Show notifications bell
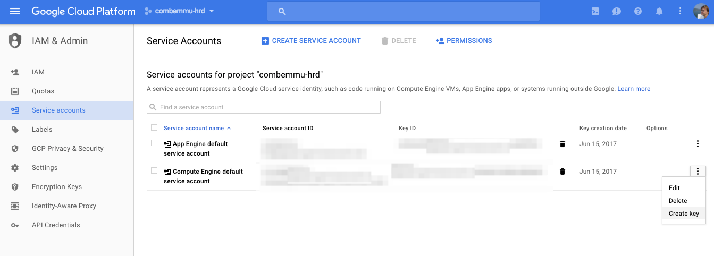 tap(659, 11)
